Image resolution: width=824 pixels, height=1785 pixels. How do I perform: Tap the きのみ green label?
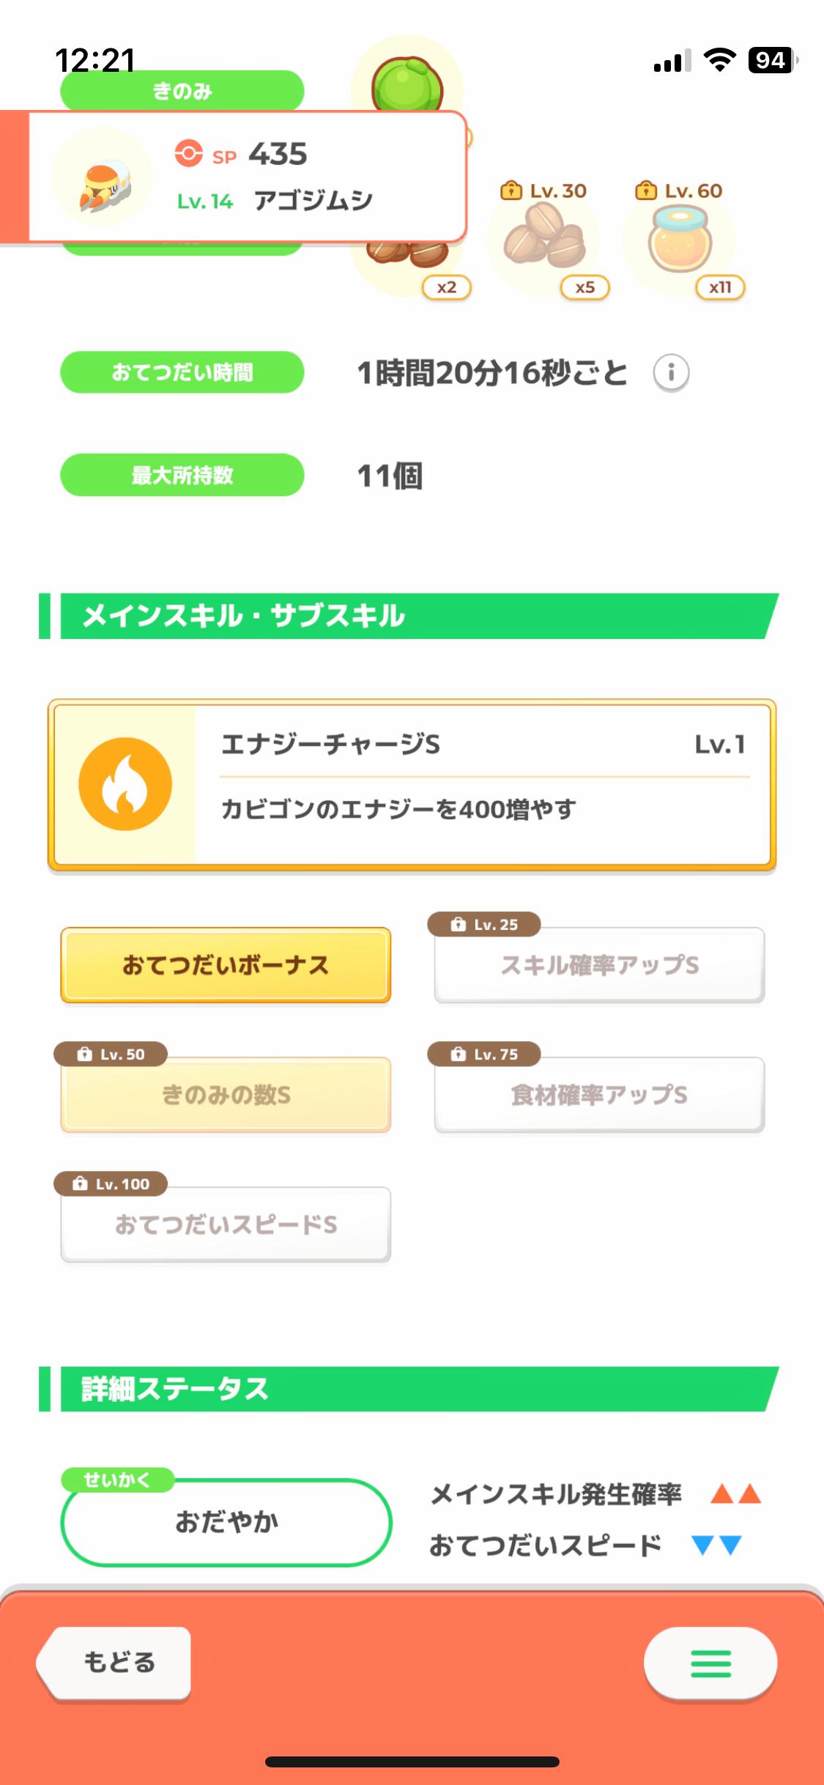tap(182, 91)
